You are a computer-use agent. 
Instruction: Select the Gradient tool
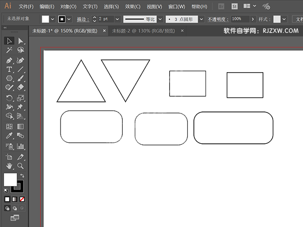(x=20, y=127)
